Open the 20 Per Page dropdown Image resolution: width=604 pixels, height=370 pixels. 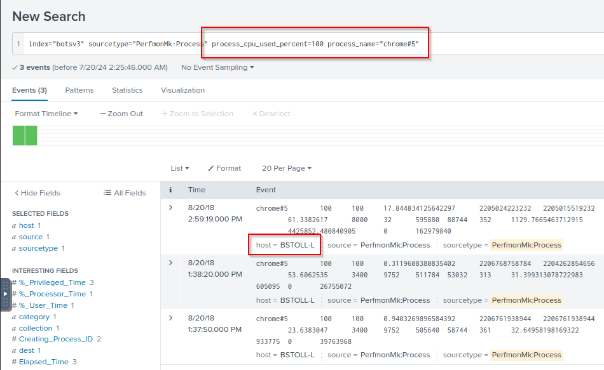click(x=287, y=168)
